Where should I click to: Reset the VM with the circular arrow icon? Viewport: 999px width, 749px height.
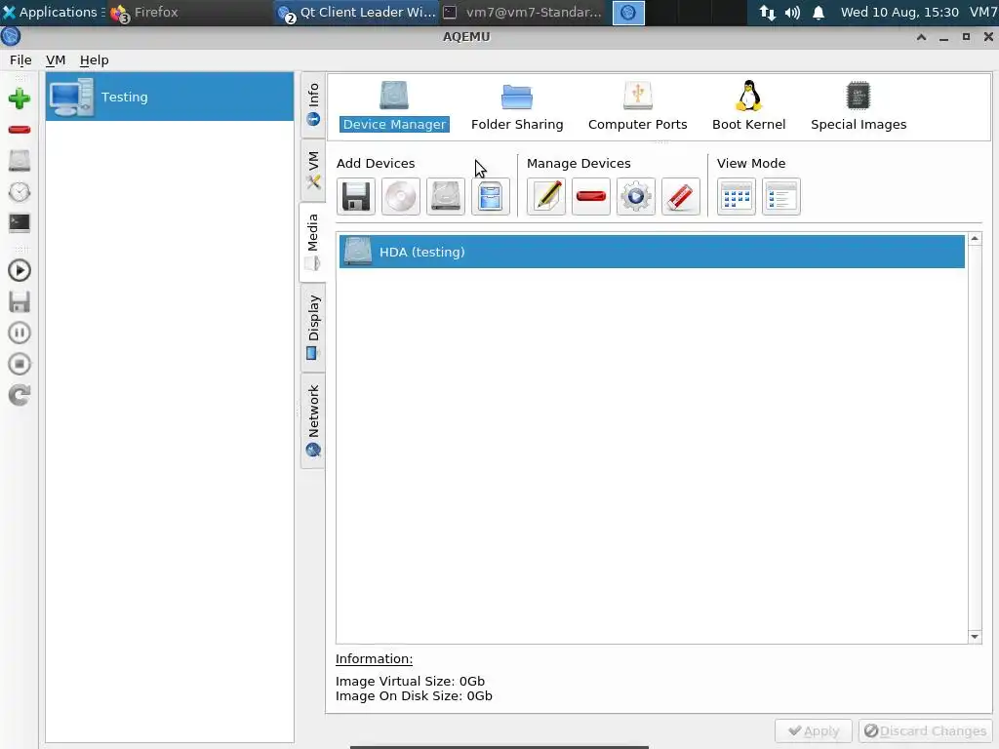click(x=20, y=395)
